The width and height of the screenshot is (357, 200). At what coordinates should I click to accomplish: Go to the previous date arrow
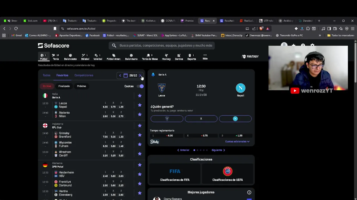click(x=120, y=75)
